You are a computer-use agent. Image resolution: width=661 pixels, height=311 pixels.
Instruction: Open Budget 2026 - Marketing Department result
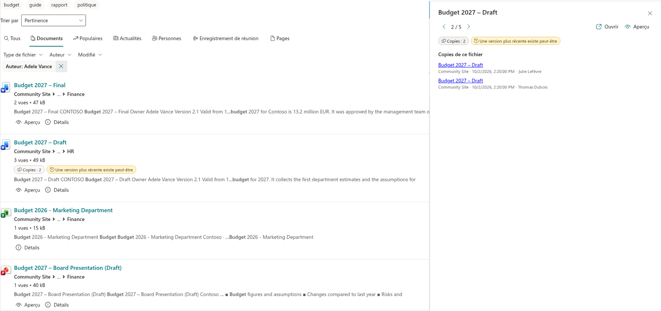point(63,210)
